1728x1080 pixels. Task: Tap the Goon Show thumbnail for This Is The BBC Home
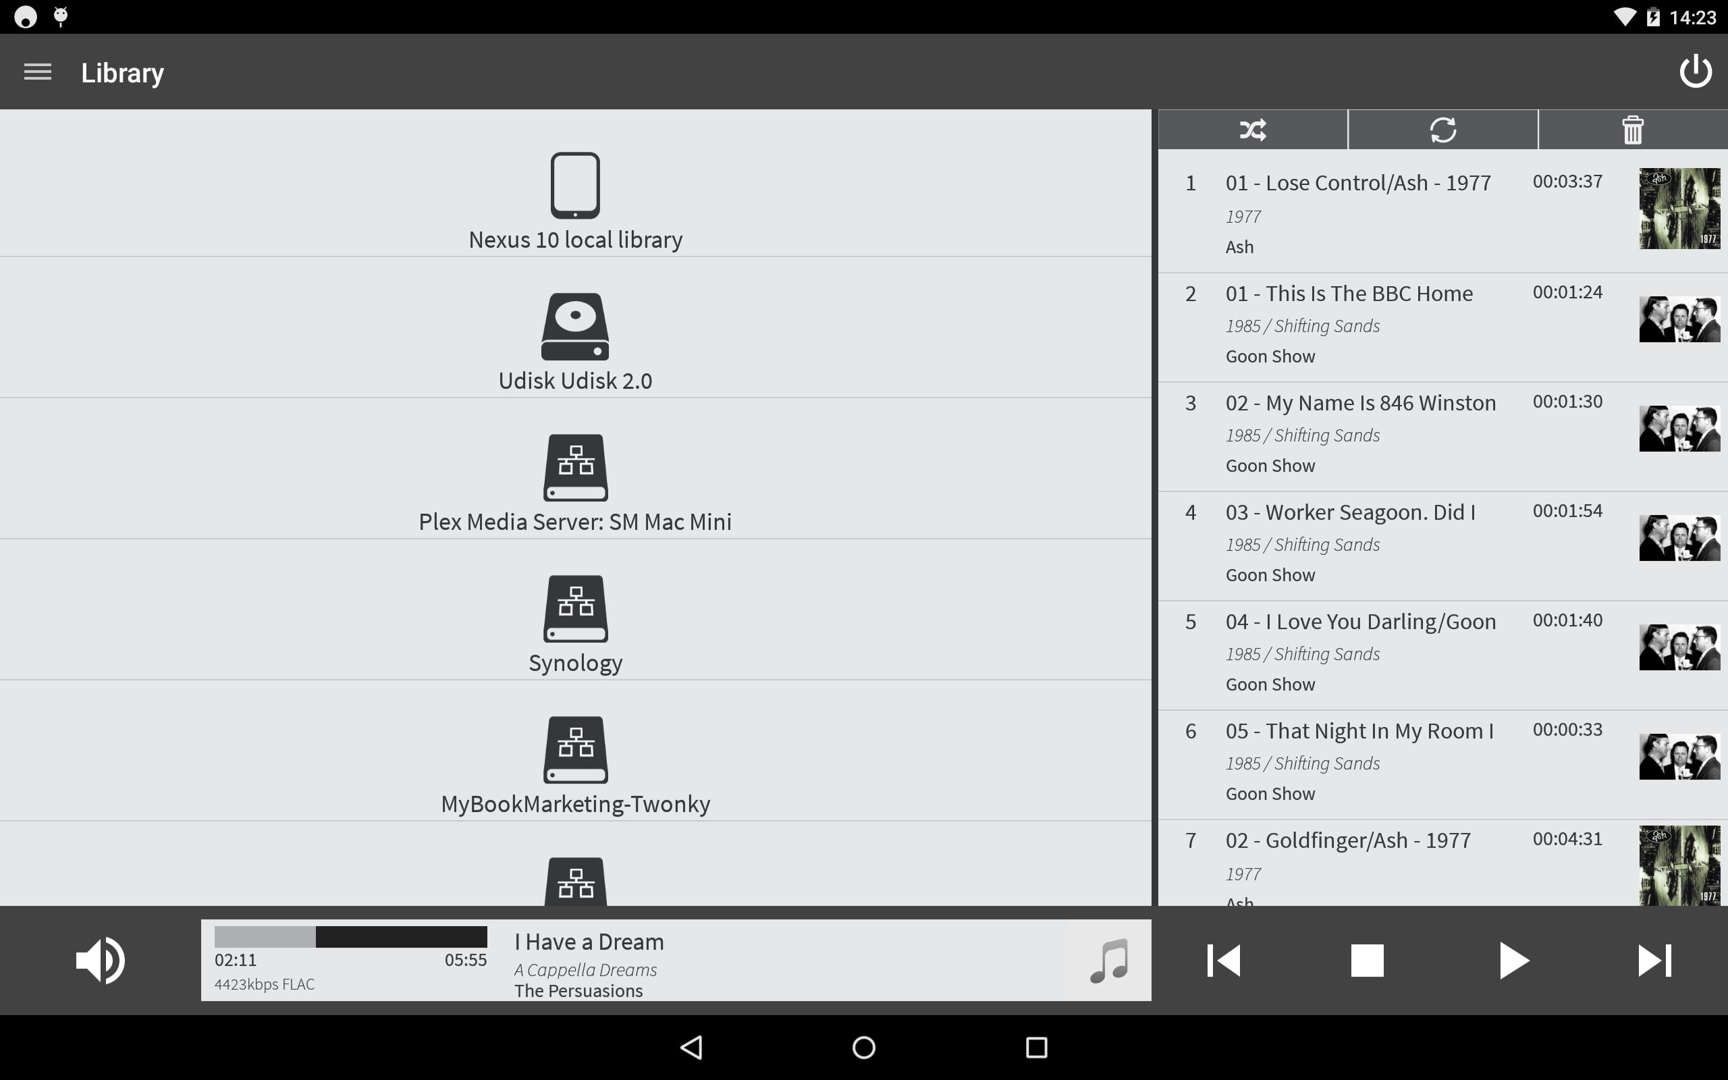(x=1679, y=319)
